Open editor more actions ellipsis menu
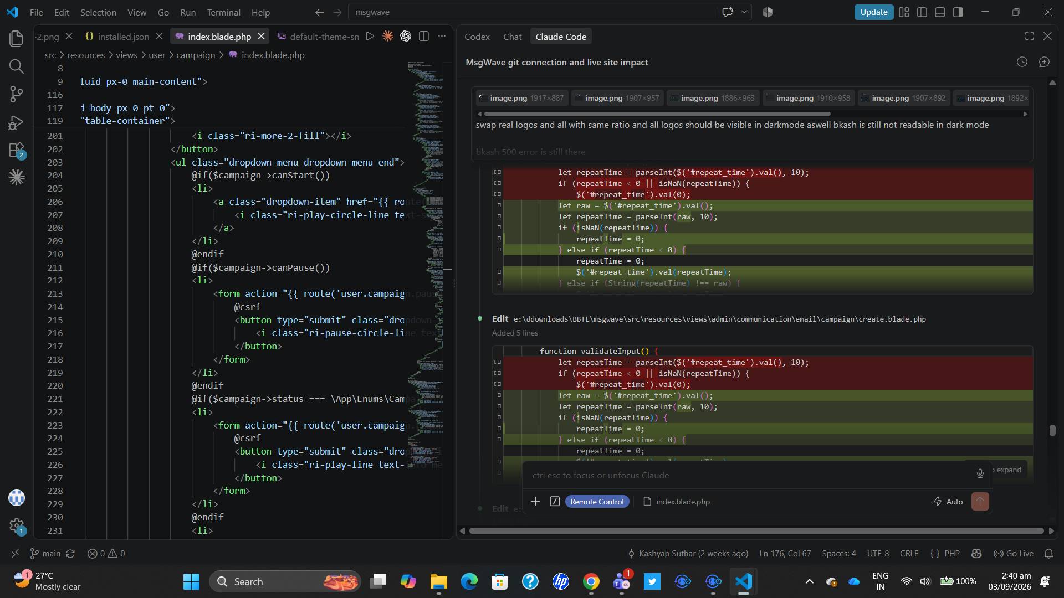The height and width of the screenshot is (598, 1064). coord(442,36)
